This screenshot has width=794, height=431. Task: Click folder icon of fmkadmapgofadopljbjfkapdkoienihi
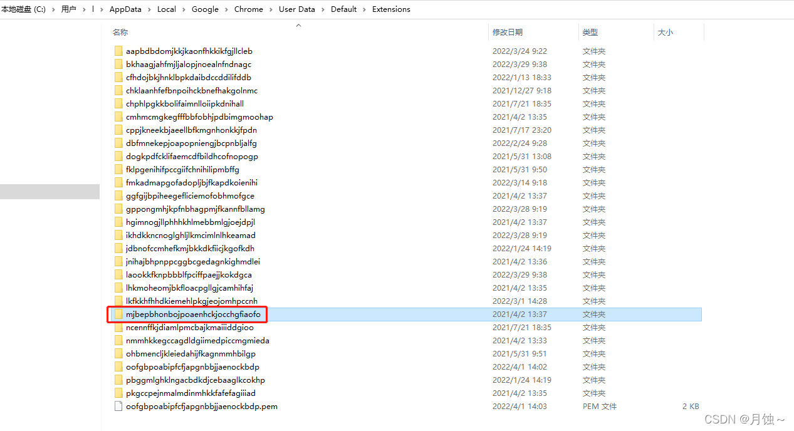[x=118, y=183]
